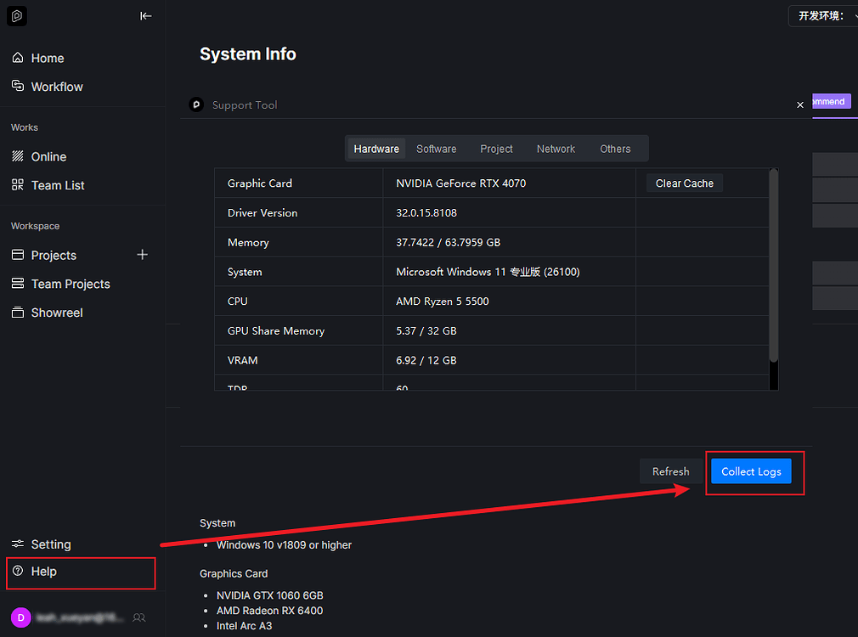
Task: Go to Online works
Action: pos(48,156)
